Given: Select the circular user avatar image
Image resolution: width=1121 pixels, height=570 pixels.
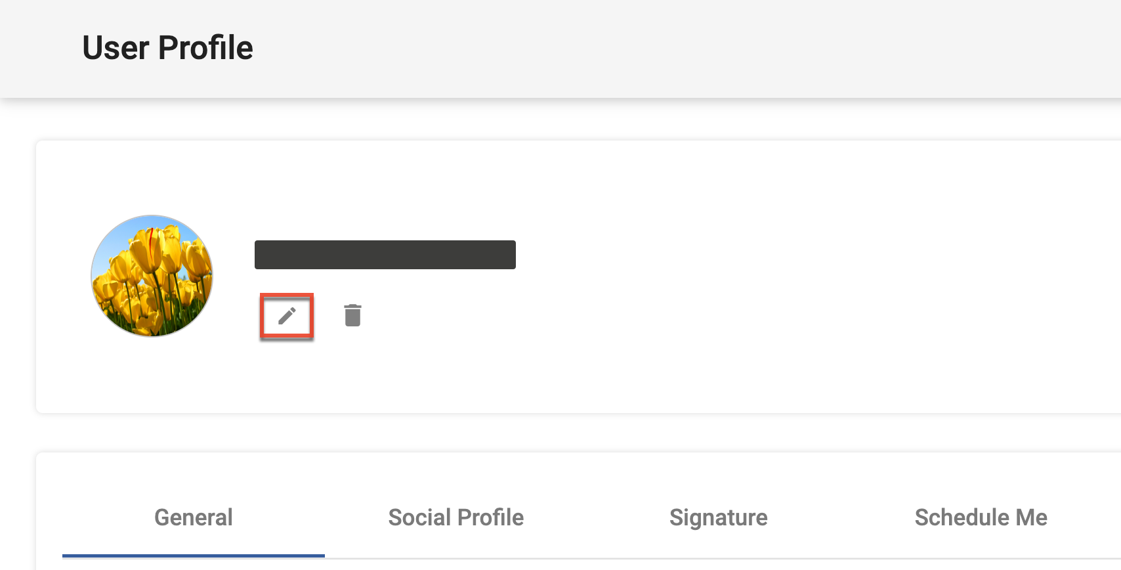Looking at the screenshot, I should pos(152,276).
